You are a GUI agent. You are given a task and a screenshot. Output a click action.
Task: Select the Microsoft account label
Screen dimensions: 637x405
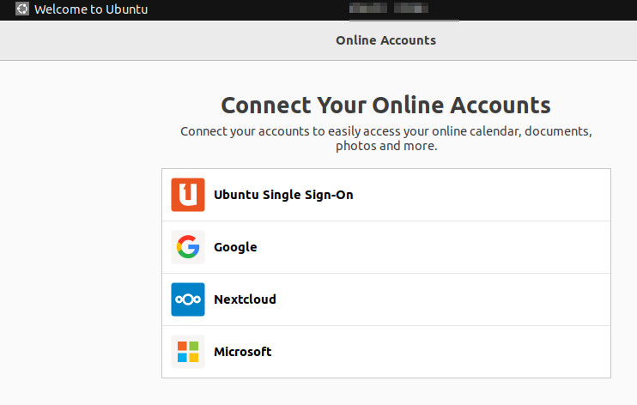pyautogui.click(x=242, y=352)
